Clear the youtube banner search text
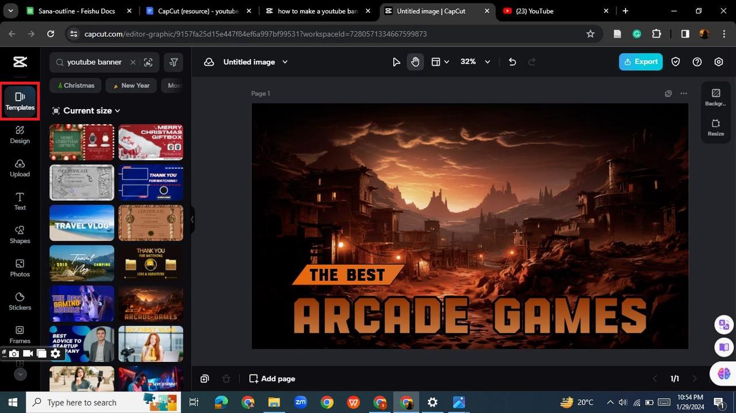The width and height of the screenshot is (736, 413). coord(133,62)
